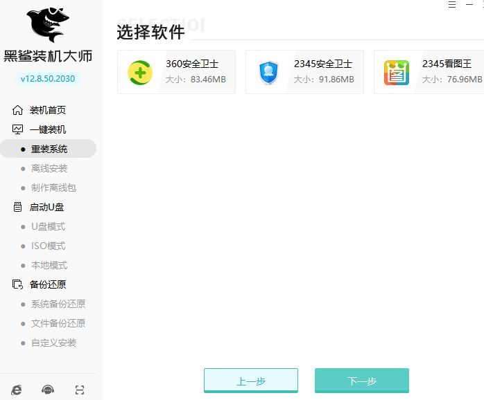
Task: Click the 黑鲨装机大师 title text
Action: [48, 56]
